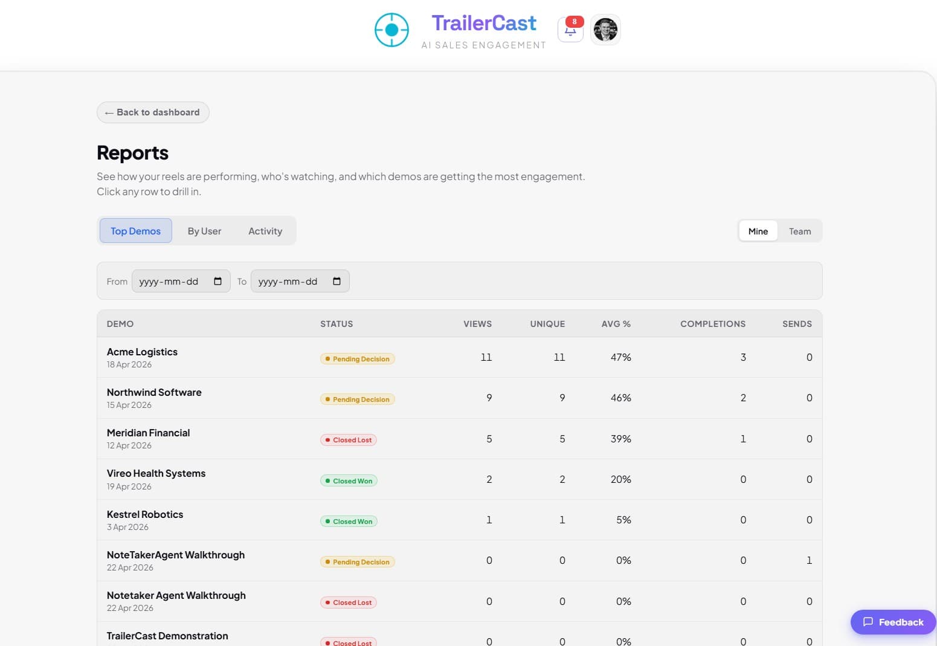The width and height of the screenshot is (937, 646).
Task: Go back to dashboard
Action: tap(153, 112)
